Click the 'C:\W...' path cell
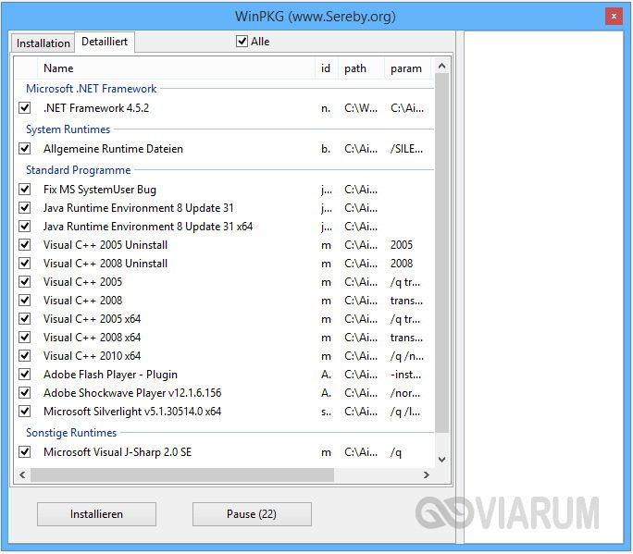The image size is (633, 554). pyautogui.click(x=361, y=108)
